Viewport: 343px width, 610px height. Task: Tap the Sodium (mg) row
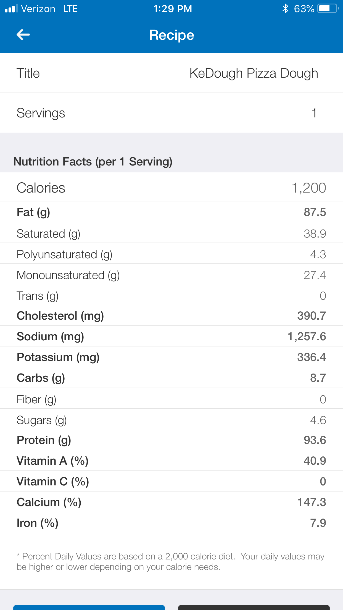click(171, 336)
